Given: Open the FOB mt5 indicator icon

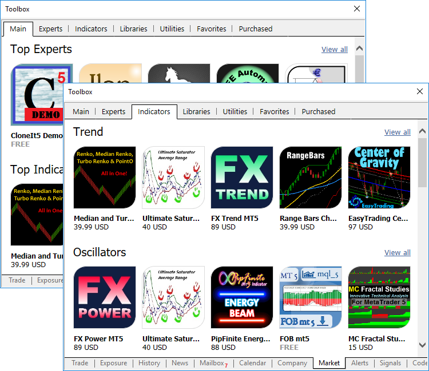Looking at the screenshot, I should 311,297.
